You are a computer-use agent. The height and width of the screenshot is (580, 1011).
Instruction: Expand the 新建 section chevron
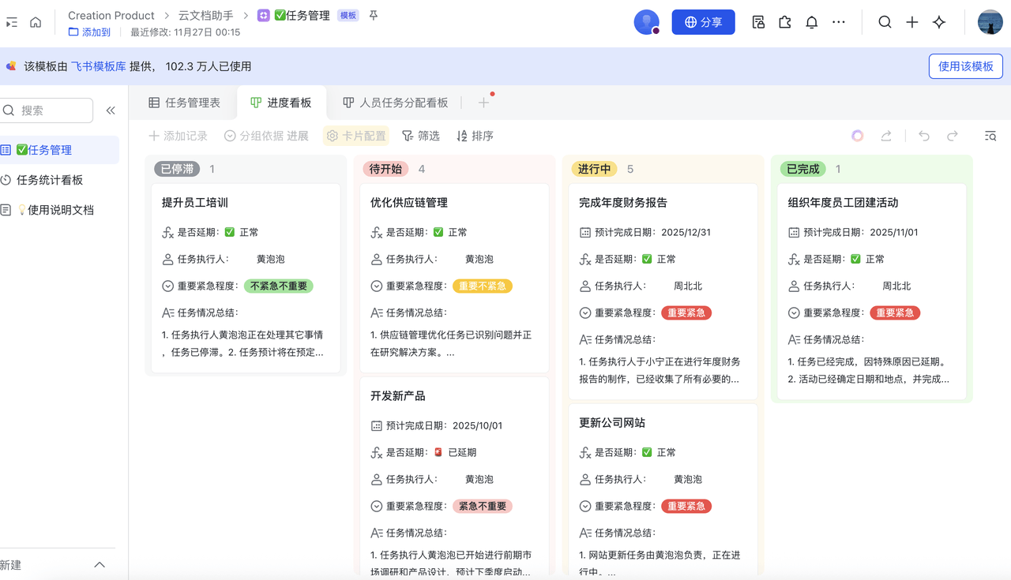(x=100, y=565)
